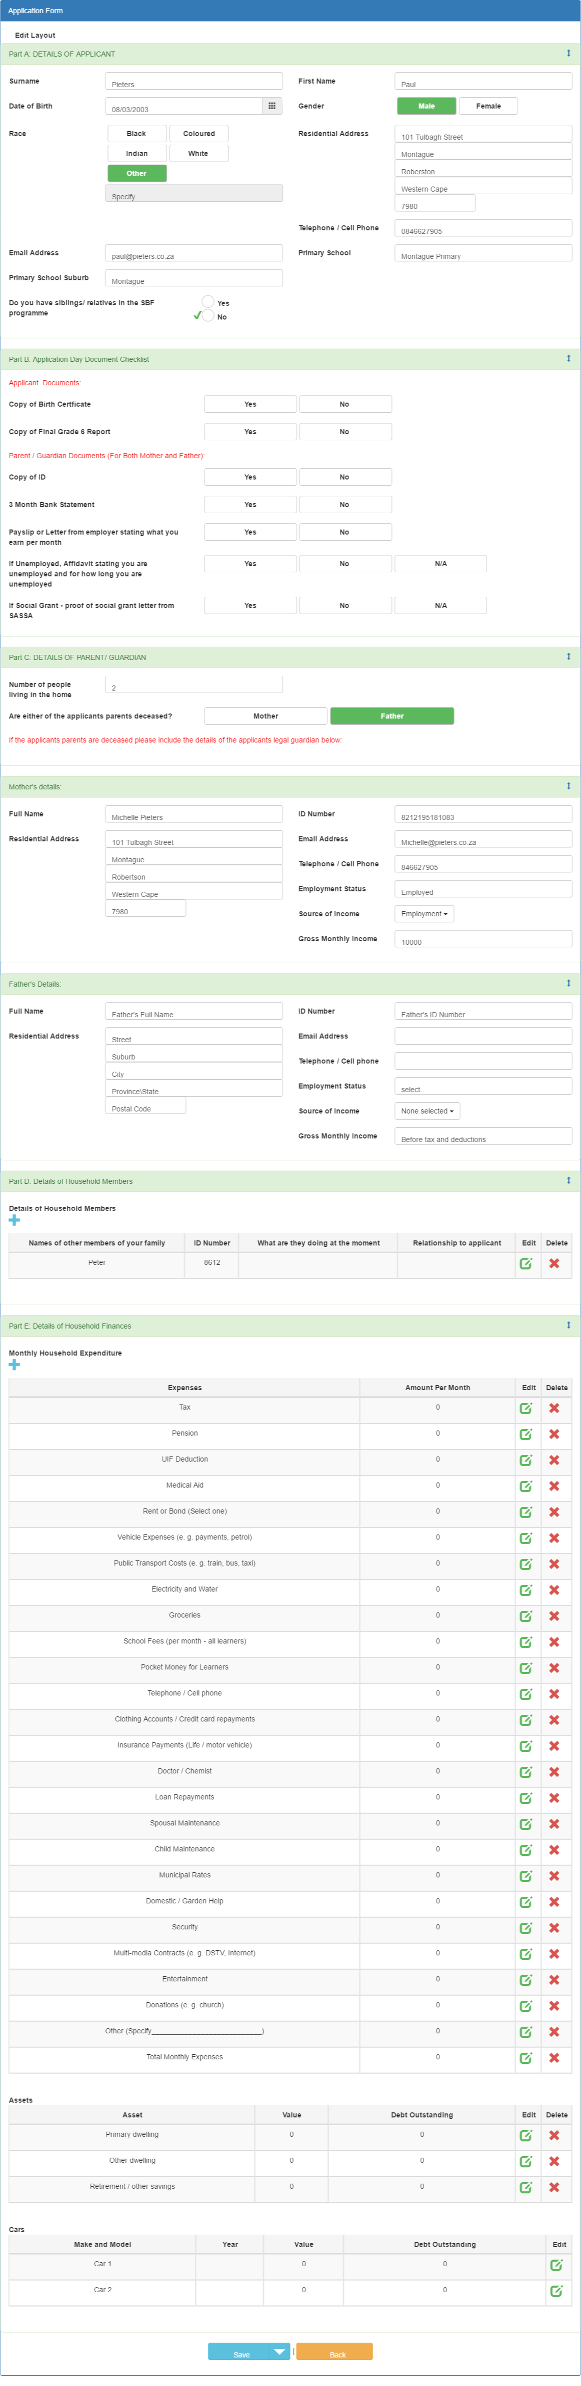
Task: Click the Email Address field with paul@pieters.co.za
Action: pyautogui.click(x=194, y=253)
